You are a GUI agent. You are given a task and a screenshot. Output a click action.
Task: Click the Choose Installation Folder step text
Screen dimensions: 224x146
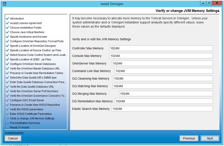pos(26,28)
